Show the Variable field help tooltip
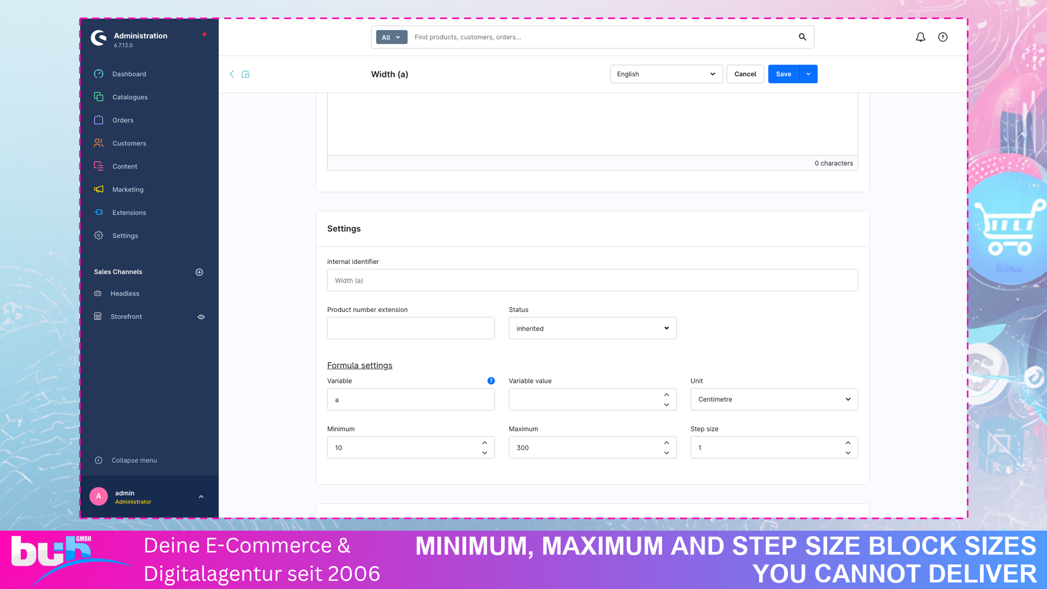The width and height of the screenshot is (1047, 589). 491,381
